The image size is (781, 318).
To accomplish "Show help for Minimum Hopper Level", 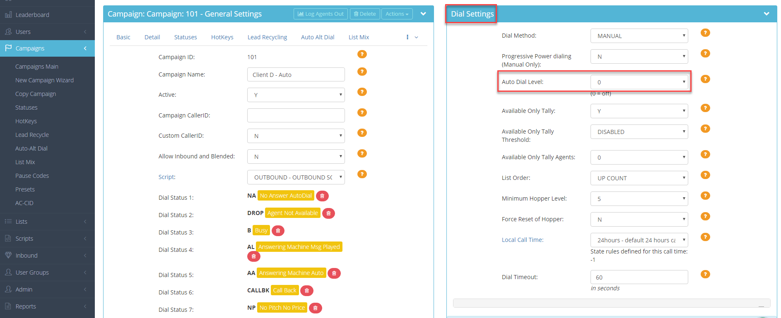I will 705,196.
